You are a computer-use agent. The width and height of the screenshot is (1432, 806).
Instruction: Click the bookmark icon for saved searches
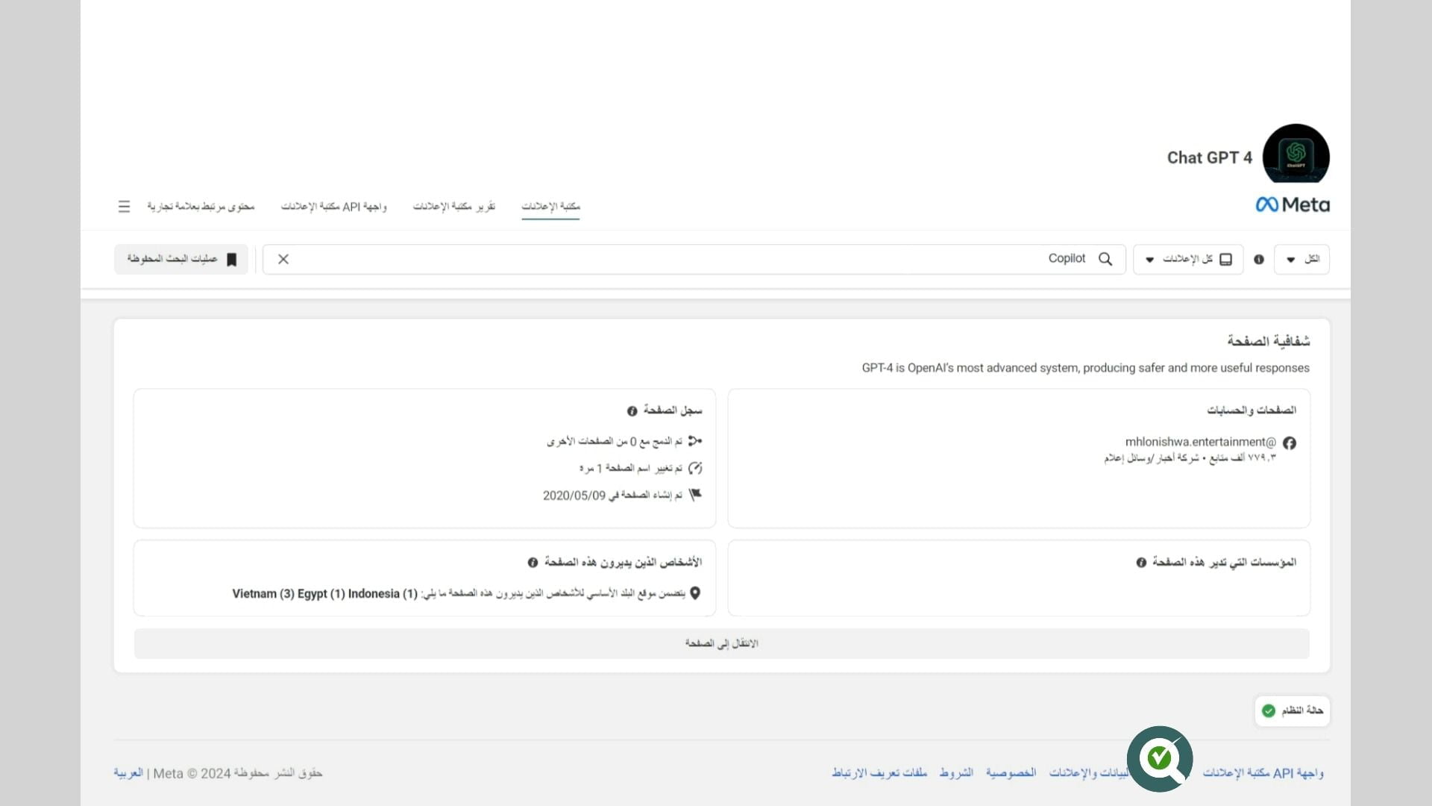point(232,259)
